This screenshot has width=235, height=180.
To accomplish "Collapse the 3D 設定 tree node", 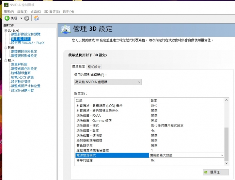I will pyautogui.click(x=6, y=30).
